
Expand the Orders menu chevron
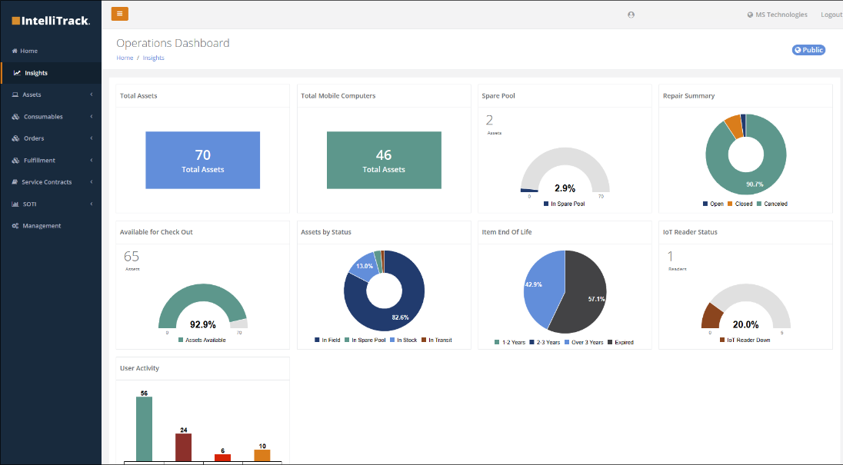pyautogui.click(x=92, y=138)
